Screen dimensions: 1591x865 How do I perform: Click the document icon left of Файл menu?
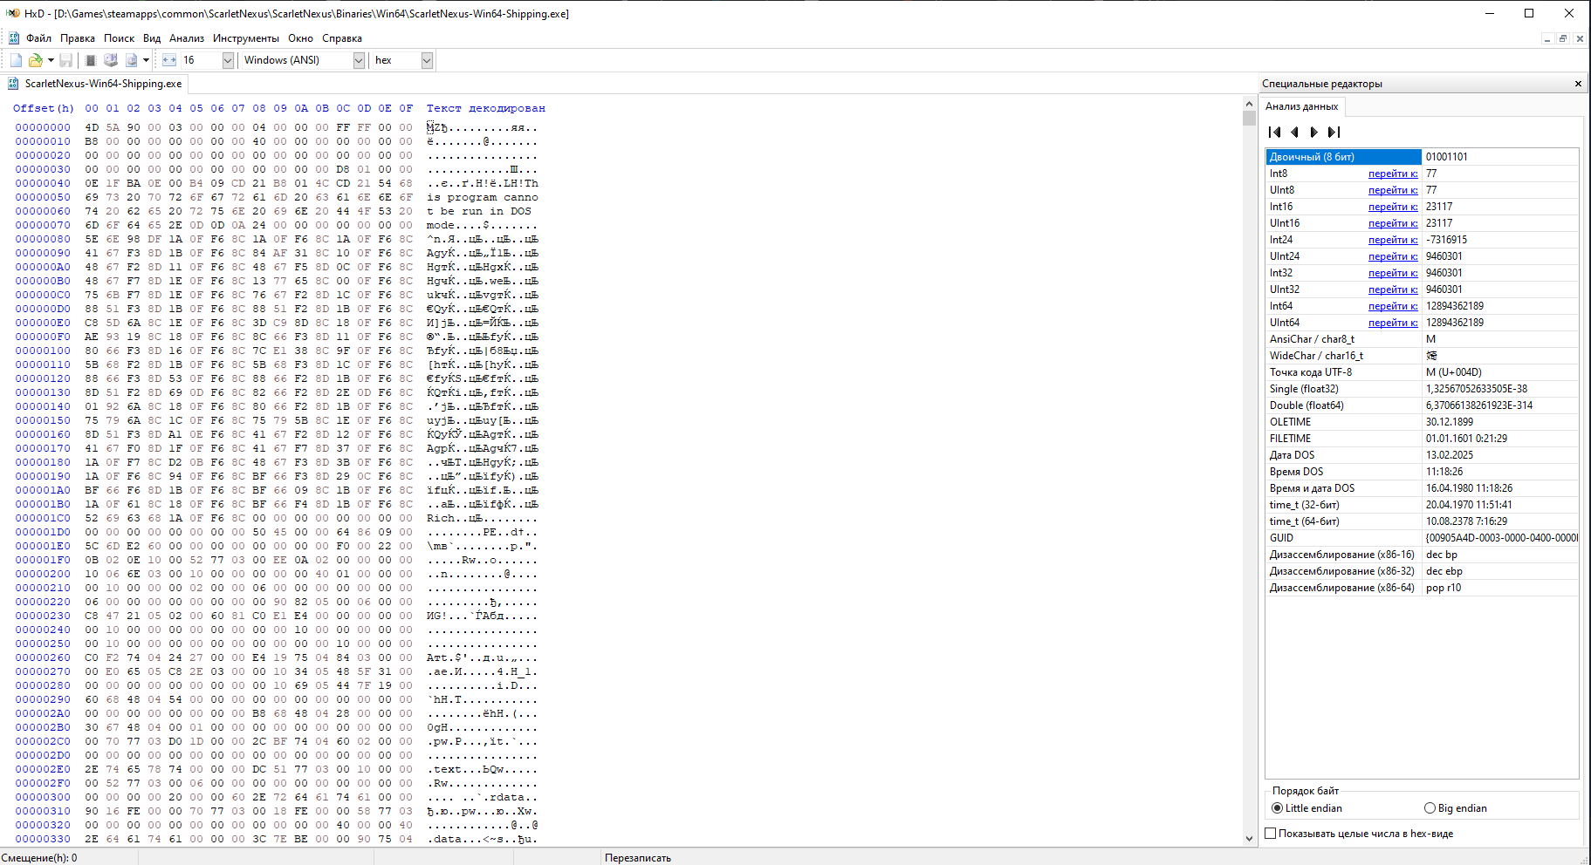coord(14,38)
